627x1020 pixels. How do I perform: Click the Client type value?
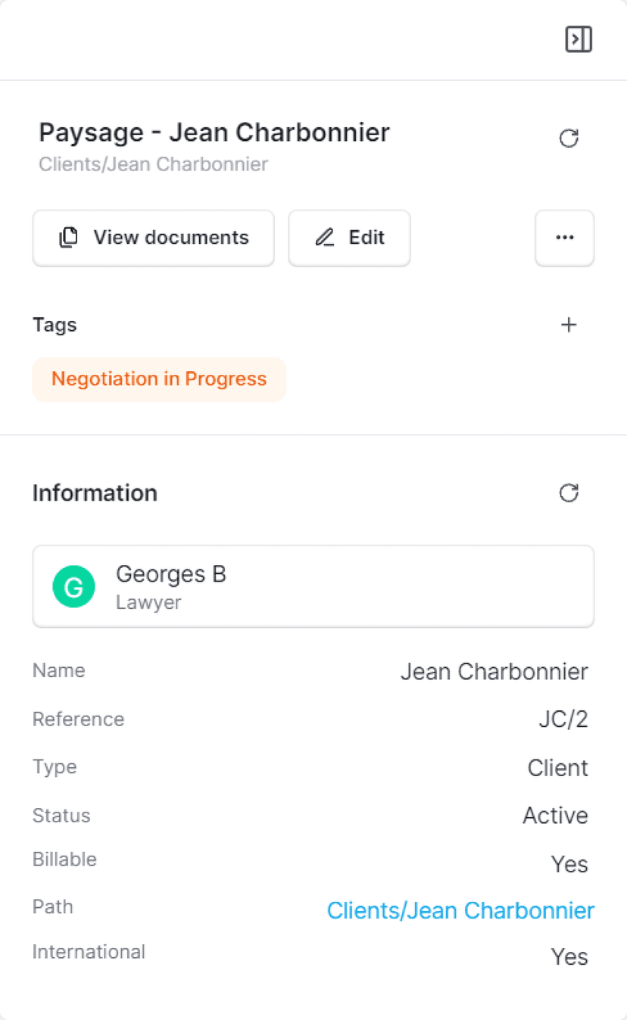tap(557, 768)
